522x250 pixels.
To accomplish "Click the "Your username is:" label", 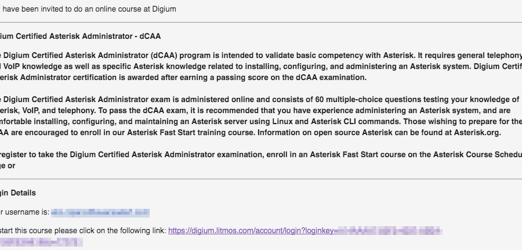I will 24,213.
